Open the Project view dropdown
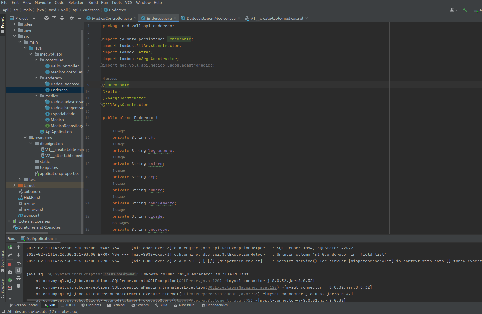 [34, 19]
